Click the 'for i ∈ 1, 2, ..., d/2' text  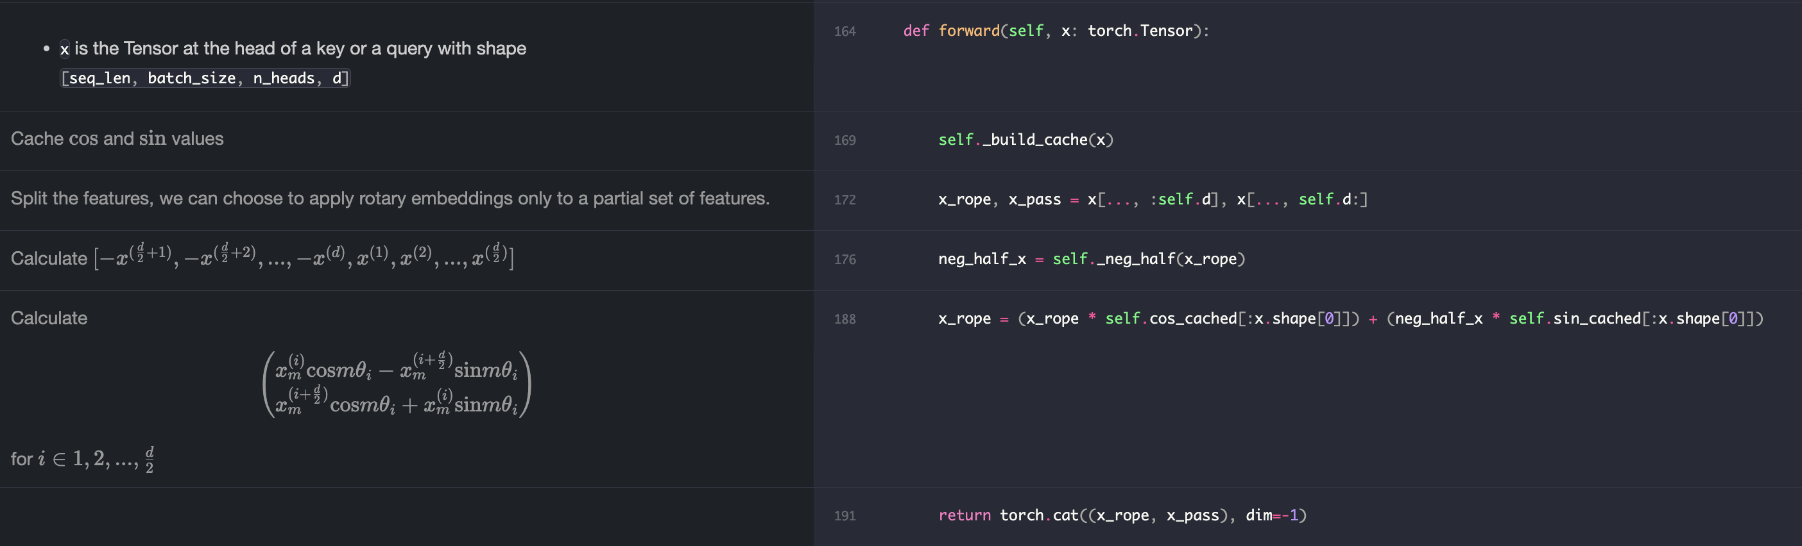[x=83, y=459]
